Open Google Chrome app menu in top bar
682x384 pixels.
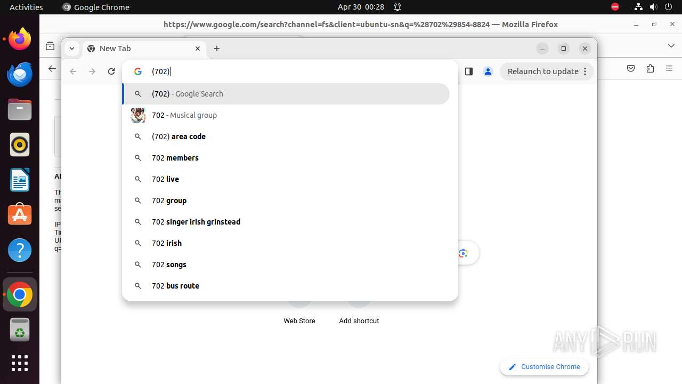pos(96,7)
